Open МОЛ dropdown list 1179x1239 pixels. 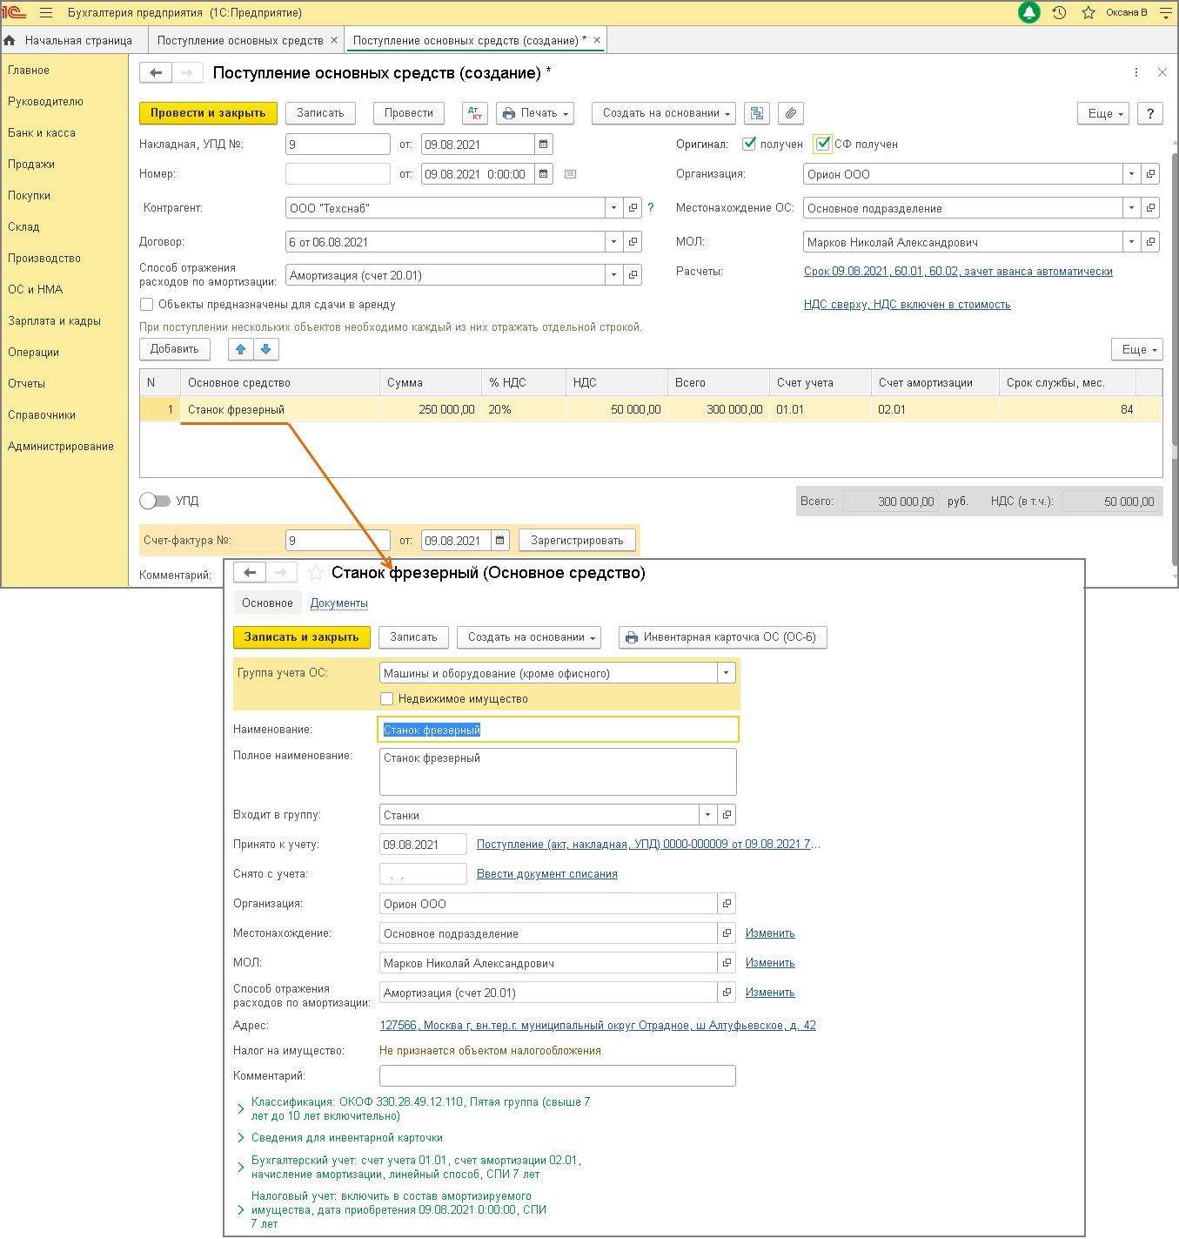tap(1131, 242)
